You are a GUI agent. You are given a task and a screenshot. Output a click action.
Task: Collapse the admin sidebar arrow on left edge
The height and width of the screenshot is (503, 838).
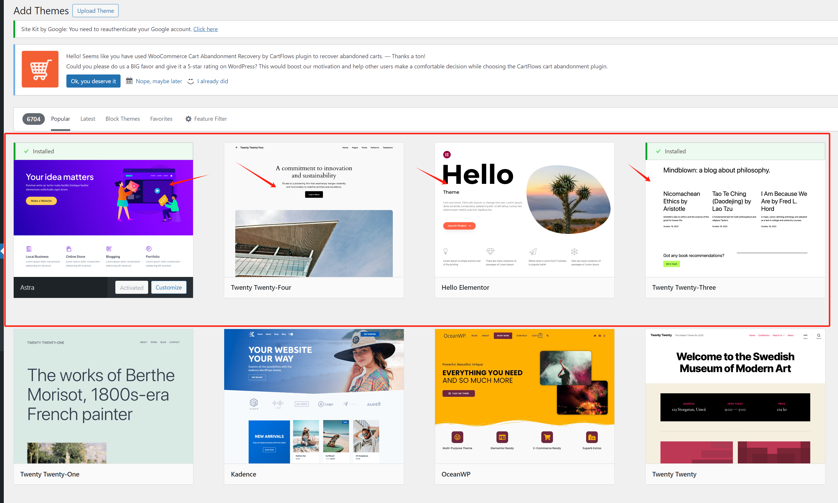click(2, 251)
